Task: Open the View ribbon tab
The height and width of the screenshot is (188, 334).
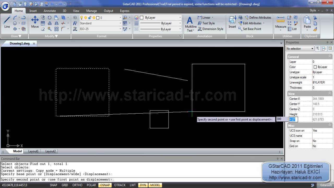Action: (76, 11)
